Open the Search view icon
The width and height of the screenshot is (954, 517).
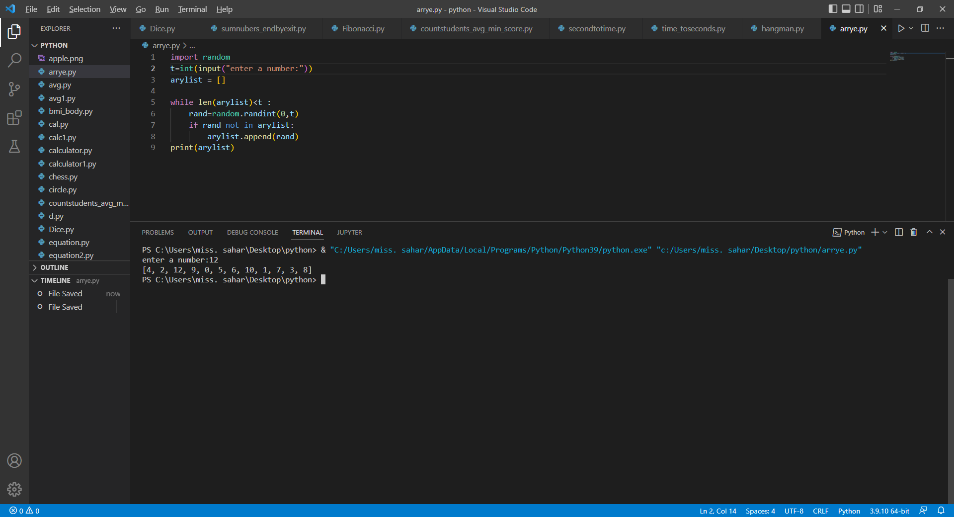(x=14, y=61)
